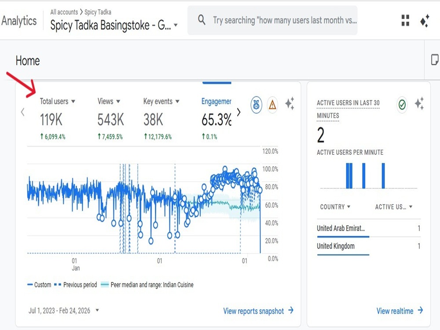Go to previous metrics with left chevron
440x330 pixels.
(x=23, y=112)
